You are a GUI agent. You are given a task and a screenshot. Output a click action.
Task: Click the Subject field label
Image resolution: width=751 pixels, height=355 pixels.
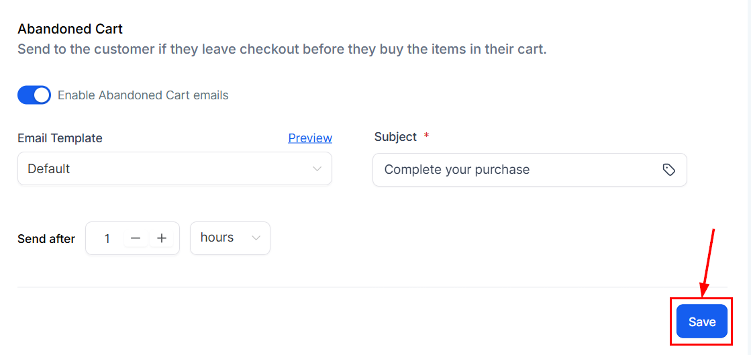click(x=395, y=136)
